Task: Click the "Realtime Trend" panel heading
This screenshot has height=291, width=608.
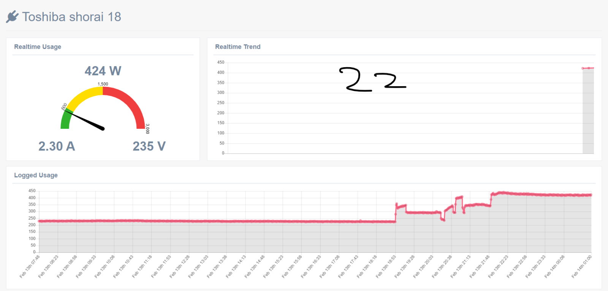Action: 238,47
